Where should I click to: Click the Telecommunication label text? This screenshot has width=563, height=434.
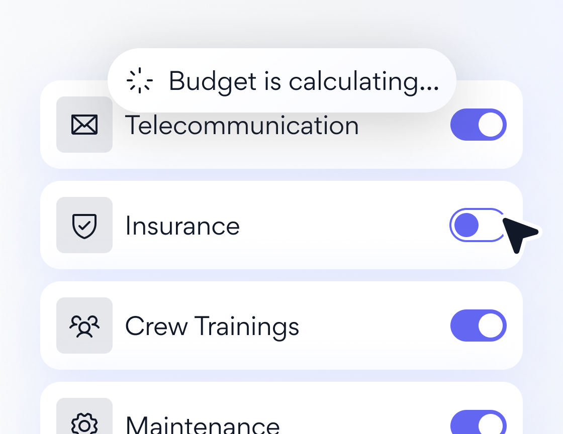(242, 126)
